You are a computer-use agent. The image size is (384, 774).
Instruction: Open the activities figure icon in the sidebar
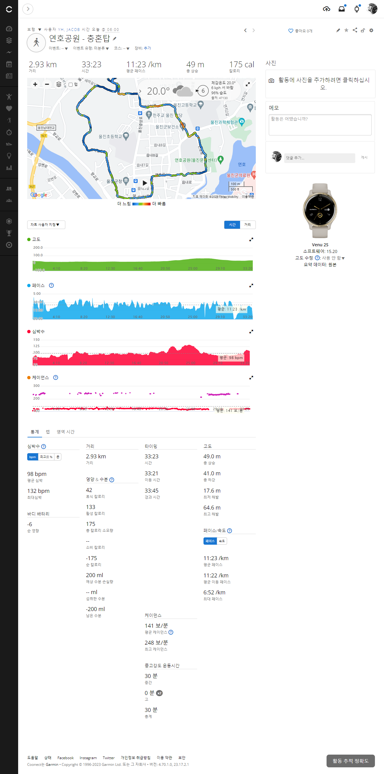(9, 97)
